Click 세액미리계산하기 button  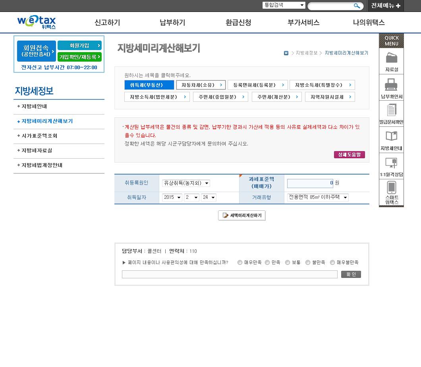(241, 216)
